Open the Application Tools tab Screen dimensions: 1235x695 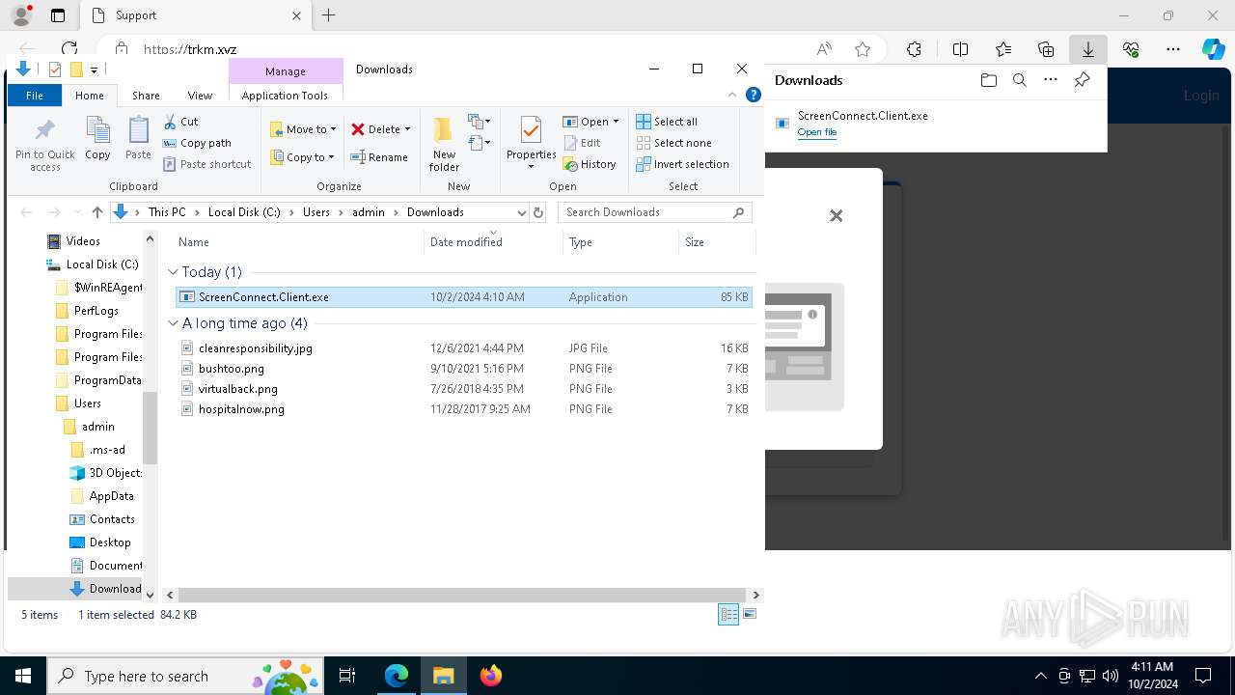tap(285, 96)
